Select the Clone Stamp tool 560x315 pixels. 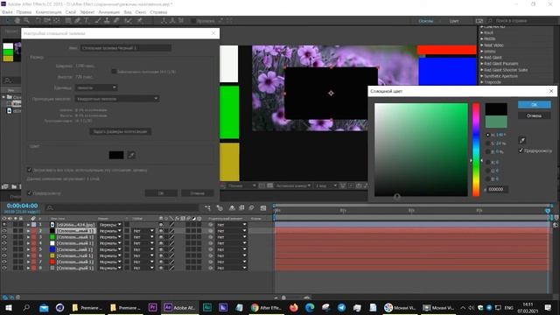107,21
